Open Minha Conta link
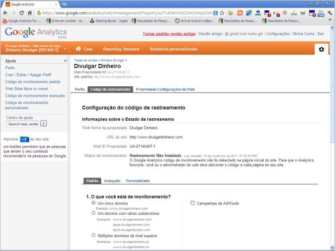 pyautogui.click(x=303, y=34)
